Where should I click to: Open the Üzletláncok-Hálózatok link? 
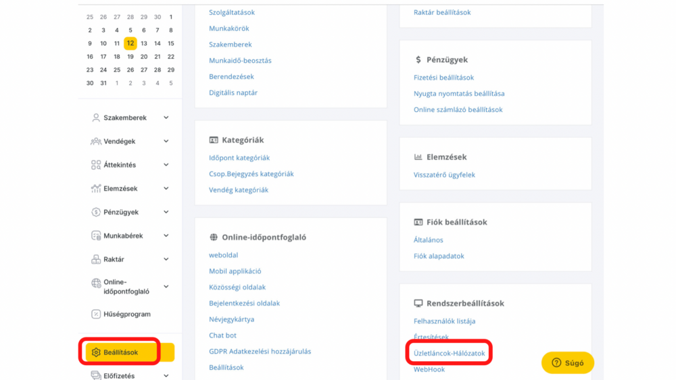click(x=450, y=353)
